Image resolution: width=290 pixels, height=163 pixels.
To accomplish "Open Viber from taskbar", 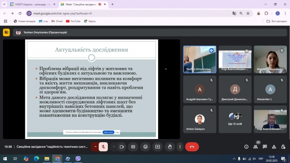I will point(78,159).
